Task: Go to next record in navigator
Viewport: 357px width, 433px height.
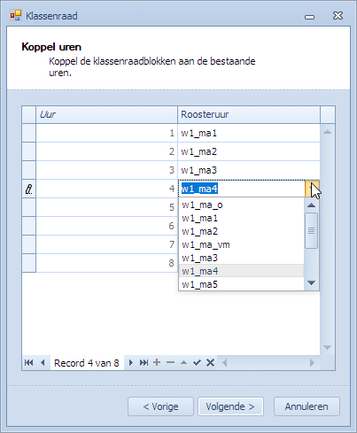Action: pyautogui.click(x=131, y=362)
